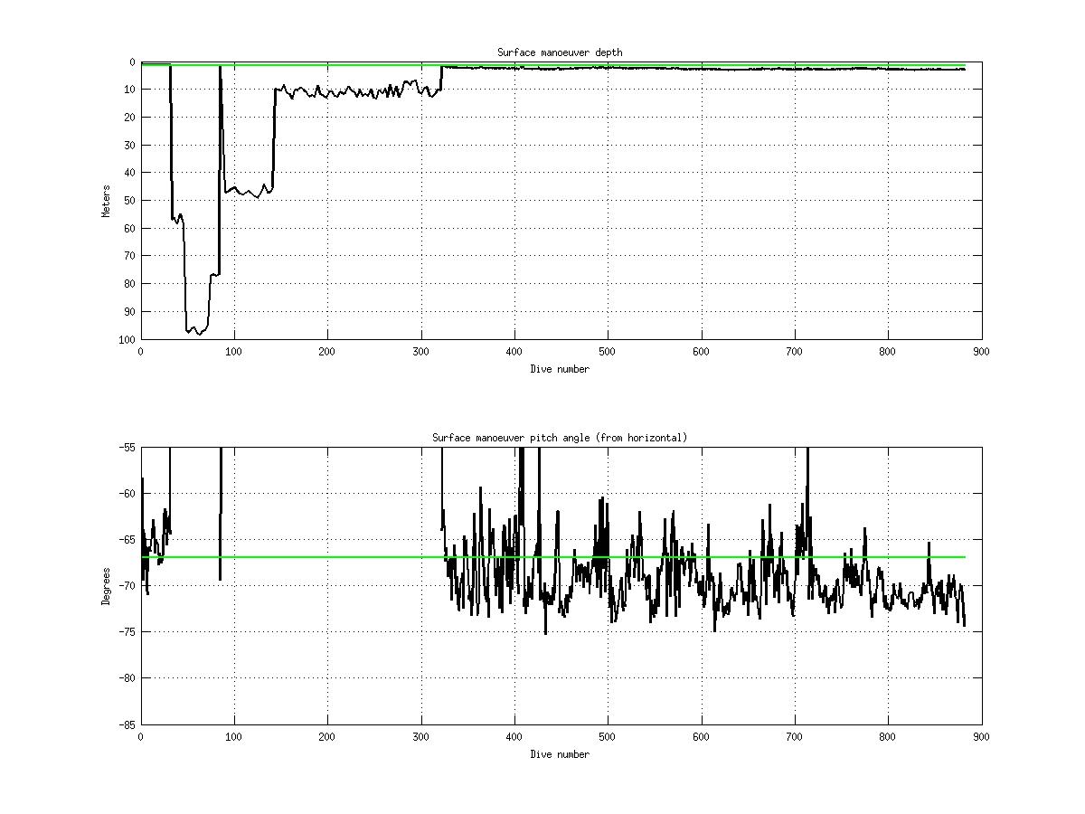
Task: Select the "Meters" y-axis label
Action: click(x=106, y=199)
